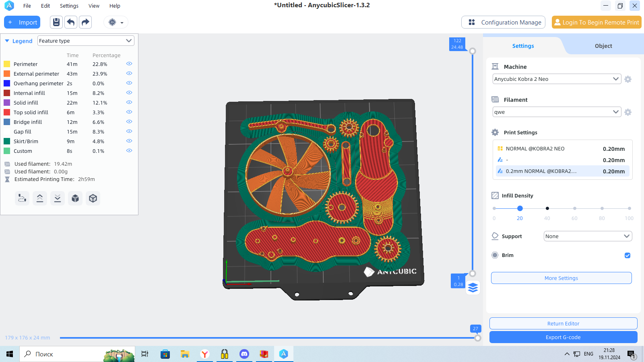The image size is (644, 362).
Task: Click the Import button
Action: pos(22,22)
